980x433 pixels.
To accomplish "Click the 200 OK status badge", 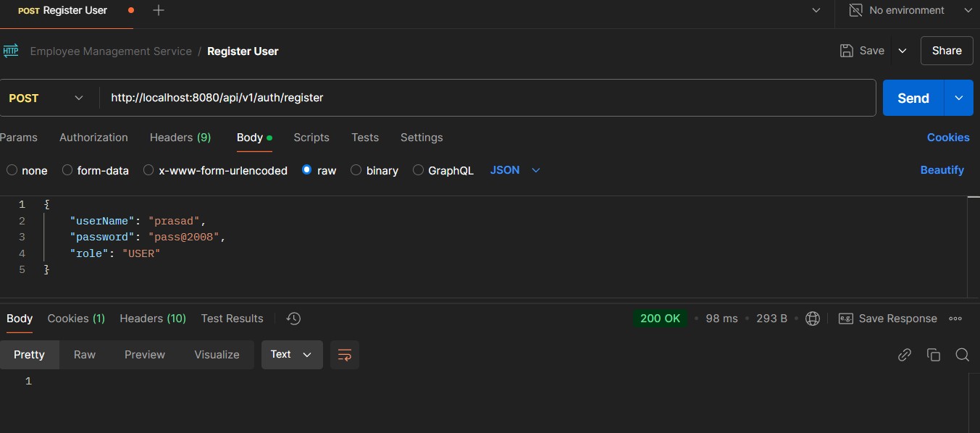I will [661, 319].
